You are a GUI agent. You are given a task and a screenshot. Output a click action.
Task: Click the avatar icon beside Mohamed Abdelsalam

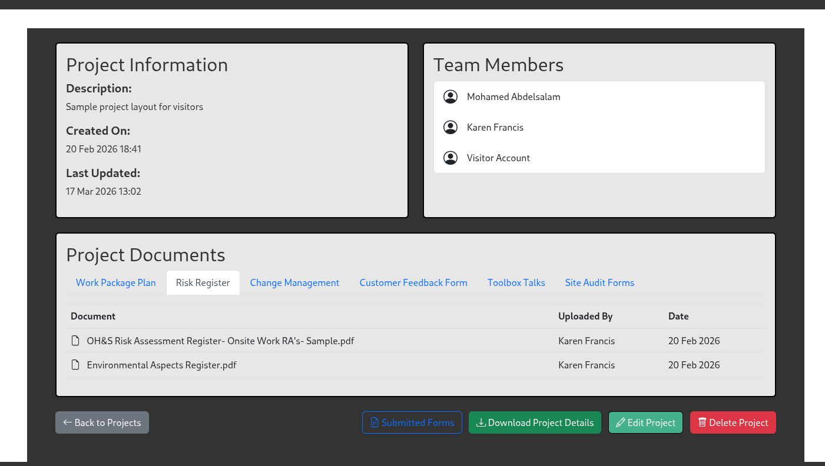tap(450, 96)
